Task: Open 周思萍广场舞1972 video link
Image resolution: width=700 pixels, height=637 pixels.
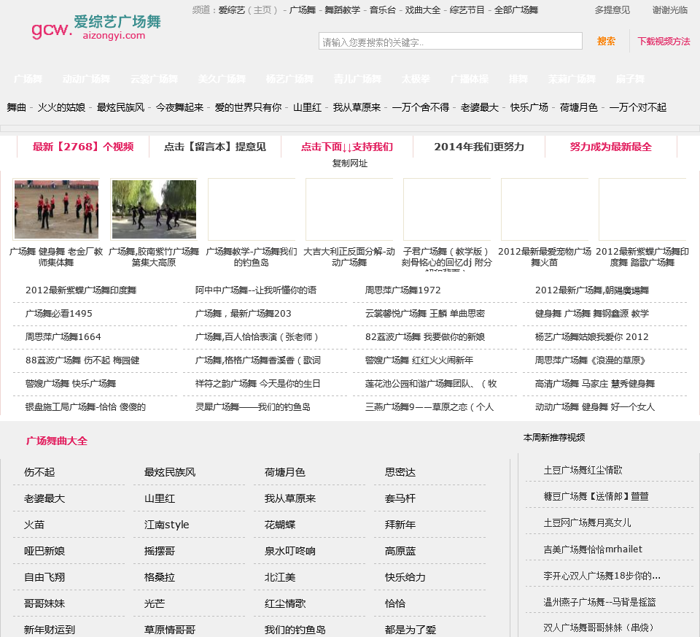Action: tap(403, 290)
